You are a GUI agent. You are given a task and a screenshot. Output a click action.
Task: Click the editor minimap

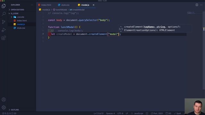click(x=194, y=13)
